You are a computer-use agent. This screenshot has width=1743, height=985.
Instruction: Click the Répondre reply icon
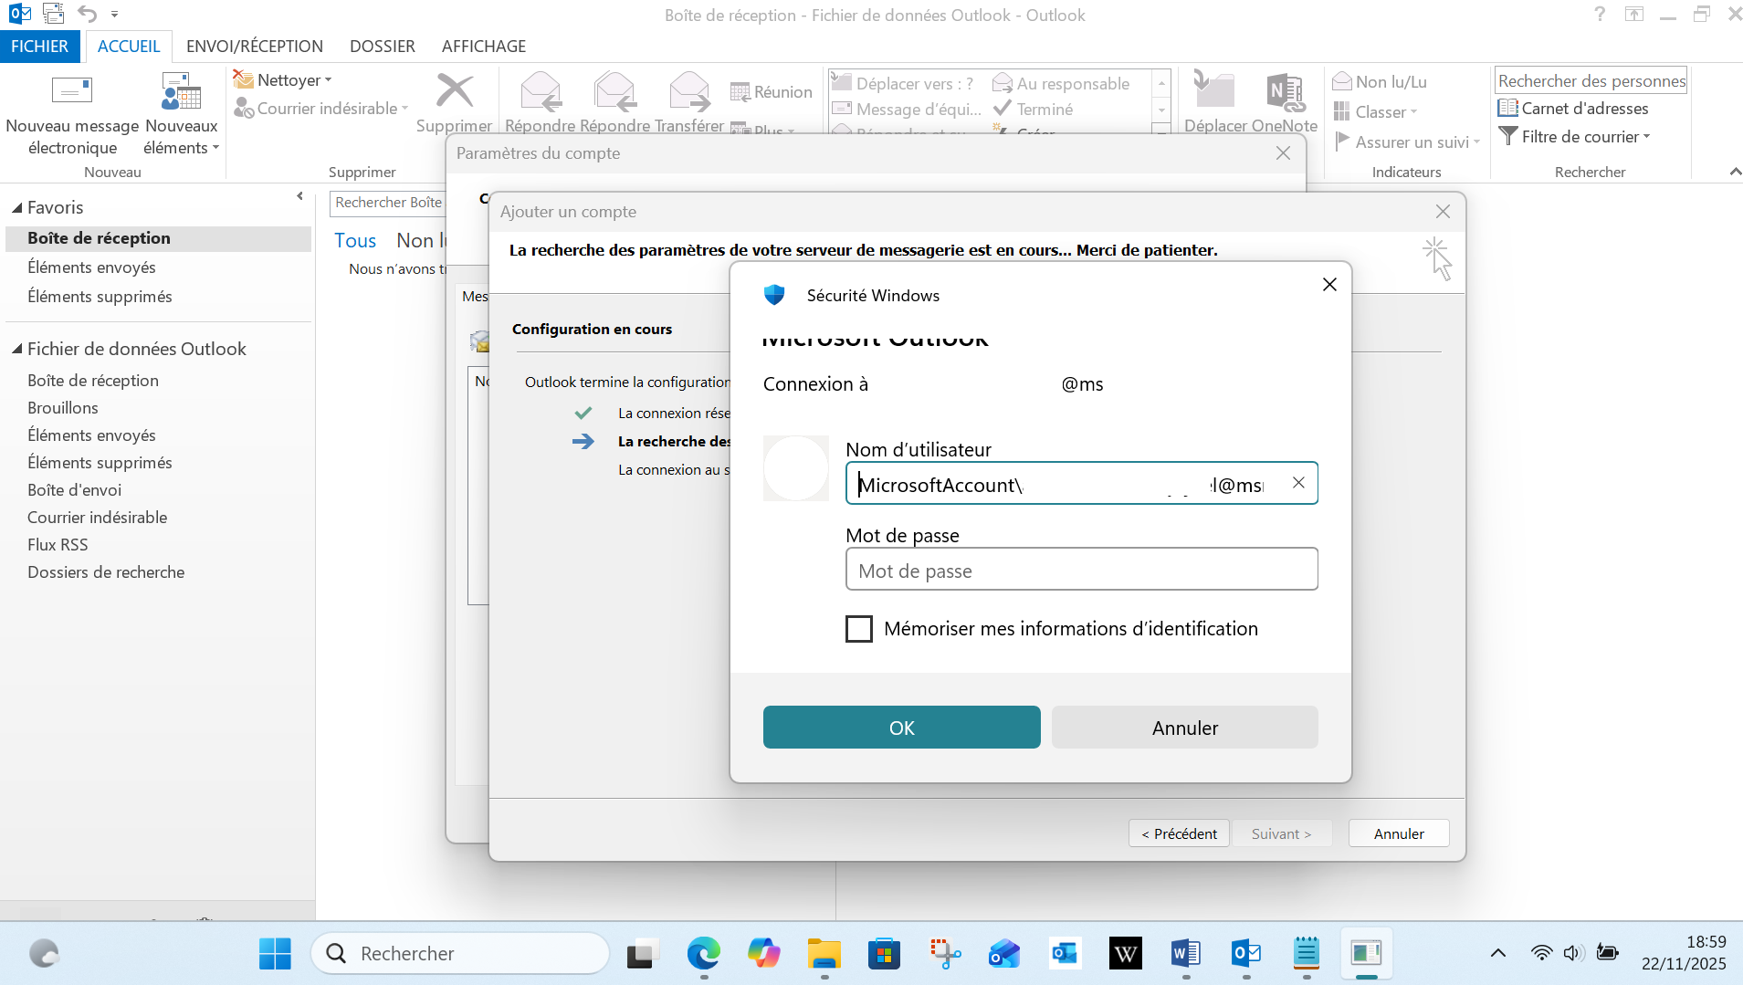[541, 91]
